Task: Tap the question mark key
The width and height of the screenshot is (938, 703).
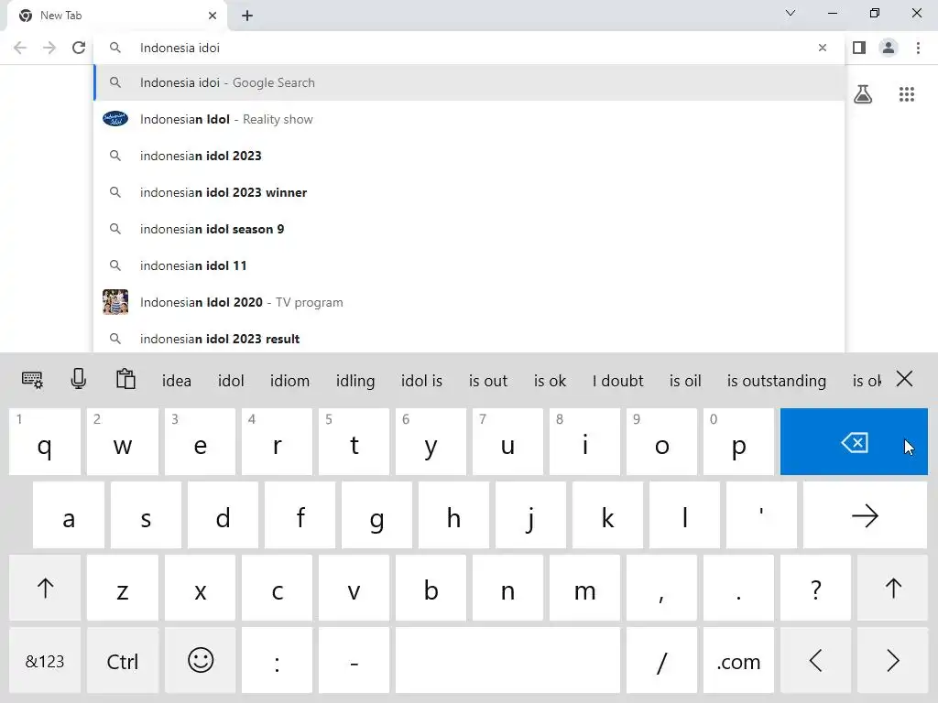Action: pos(815,589)
